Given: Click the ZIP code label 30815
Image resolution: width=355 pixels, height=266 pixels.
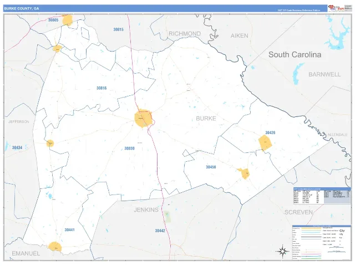Looking at the screenshot, I should pyautogui.click(x=118, y=29).
